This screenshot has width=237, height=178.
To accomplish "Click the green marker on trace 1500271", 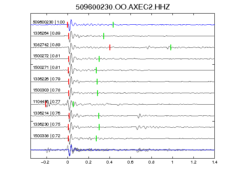I will (x=96, y=70).
